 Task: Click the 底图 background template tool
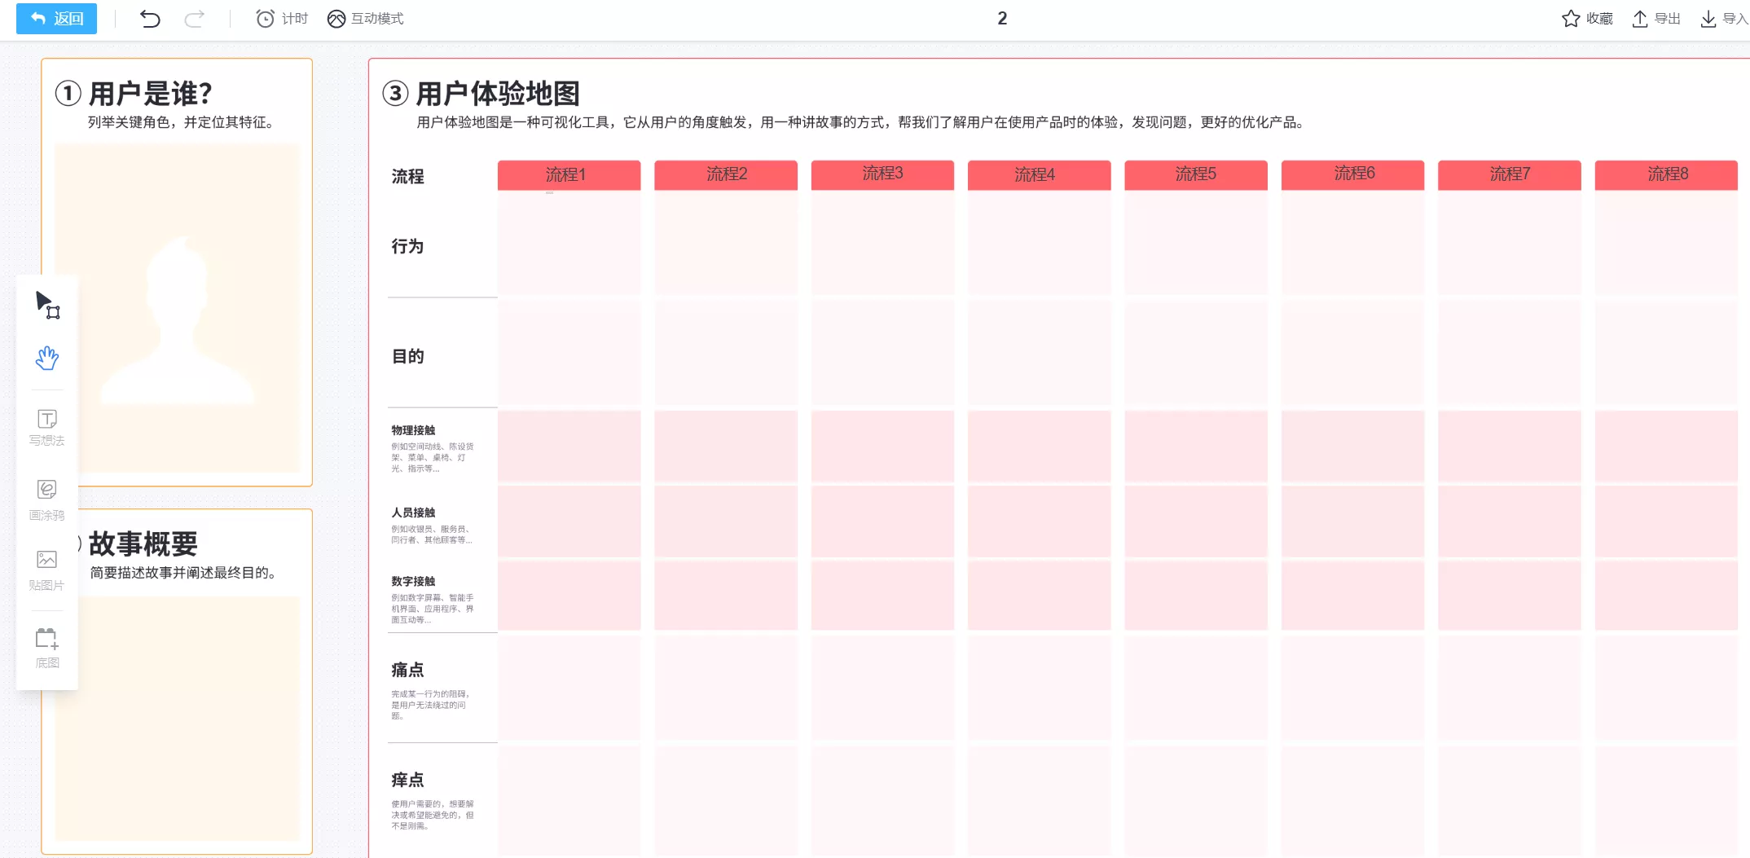(x=47, y=648)
